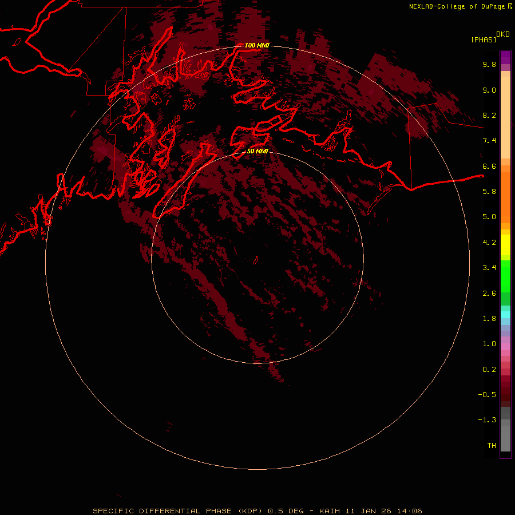Click the -1.3 value on the color scale

coord(487,420)
